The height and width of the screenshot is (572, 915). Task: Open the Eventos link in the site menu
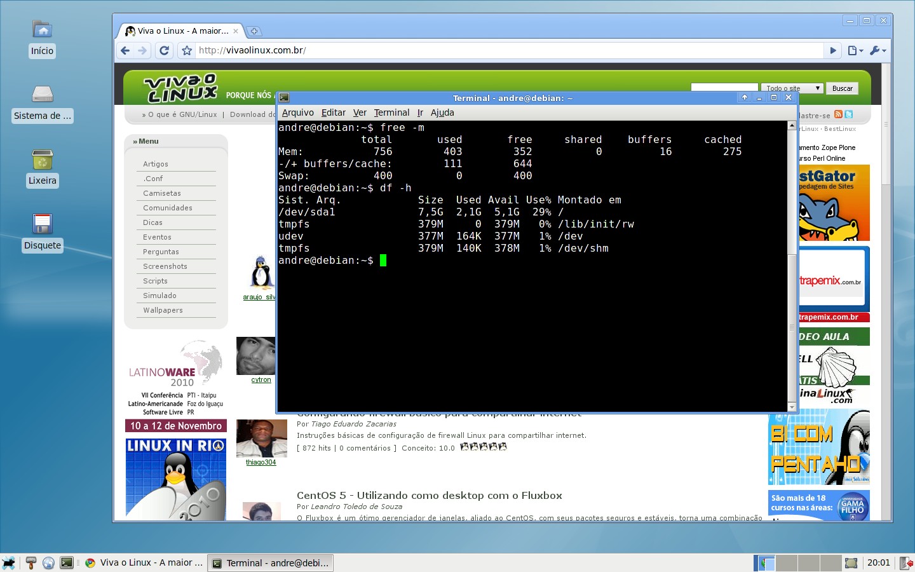pyautogui.click(x=157, y=237)
